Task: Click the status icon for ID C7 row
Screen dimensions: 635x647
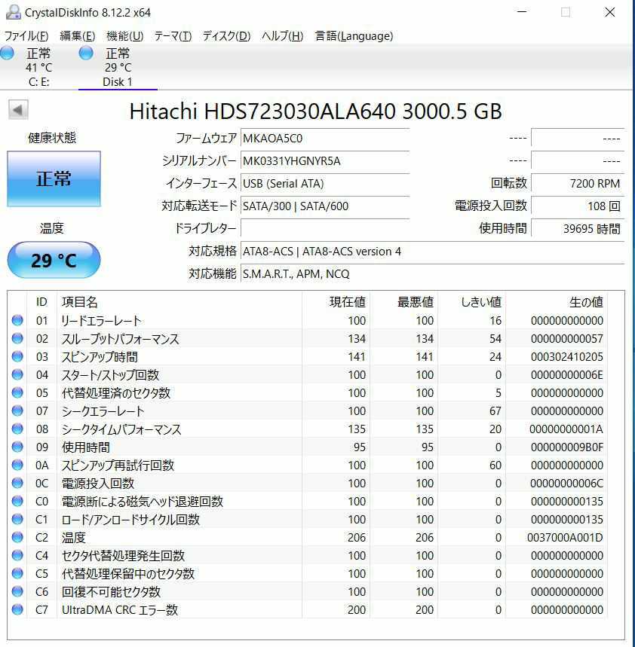Action: pos(17,609)
